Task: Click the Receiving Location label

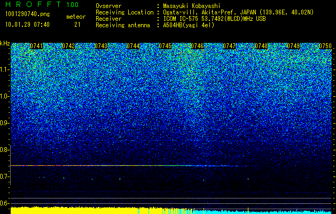Action: click(124, 13)
